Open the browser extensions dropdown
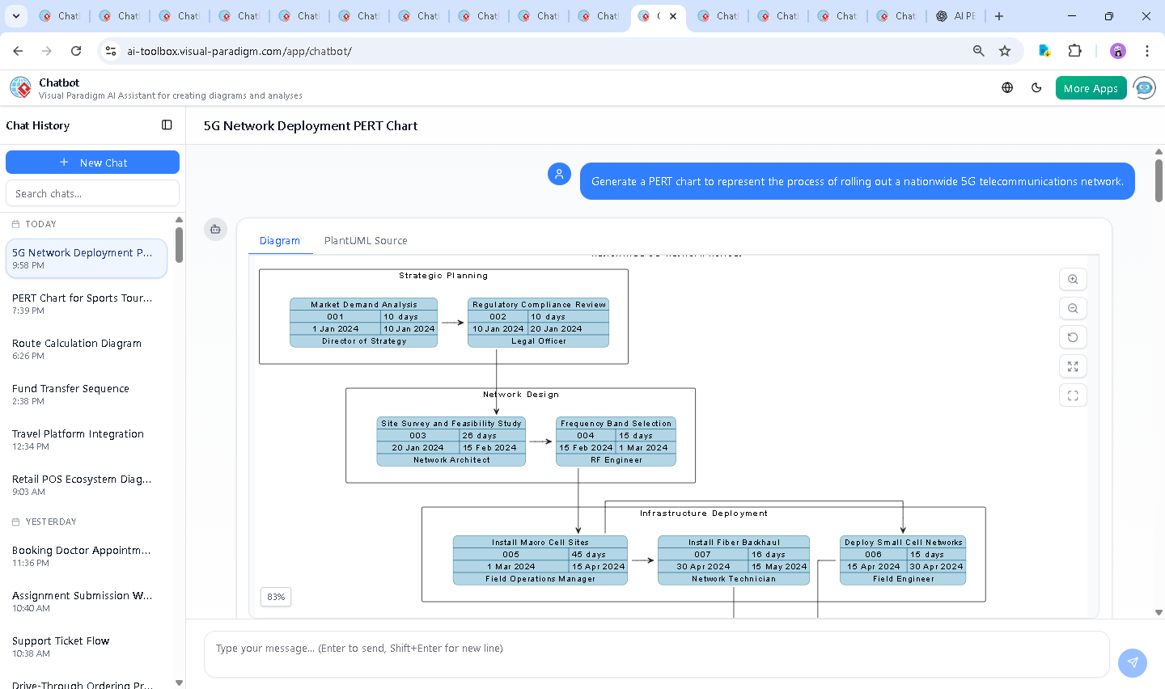1165x689 pixels. click(x=1075, y=50)
